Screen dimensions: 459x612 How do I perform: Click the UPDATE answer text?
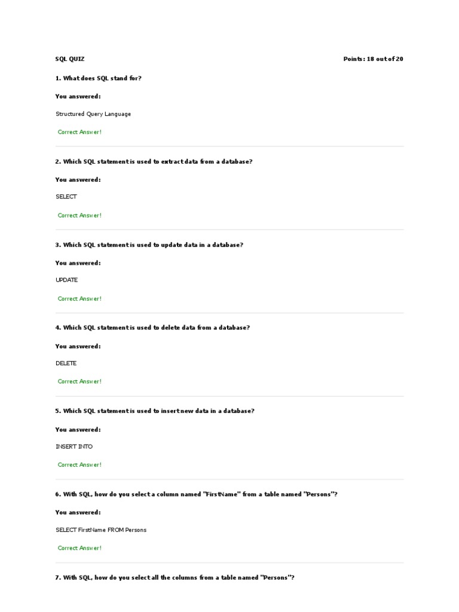[x=67, y=280]
